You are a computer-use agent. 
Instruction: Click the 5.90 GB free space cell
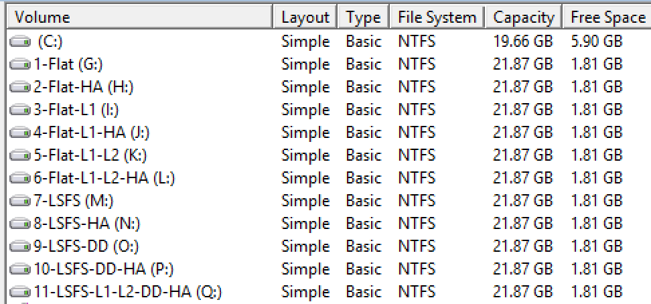tap(596, 42)
